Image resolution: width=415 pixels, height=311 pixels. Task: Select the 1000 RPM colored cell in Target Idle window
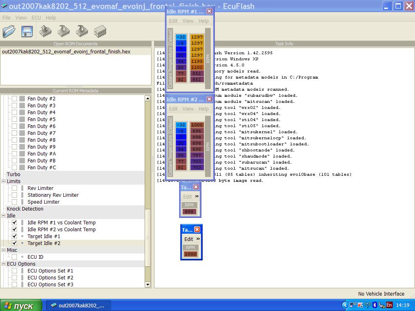(x=190, y=254)
